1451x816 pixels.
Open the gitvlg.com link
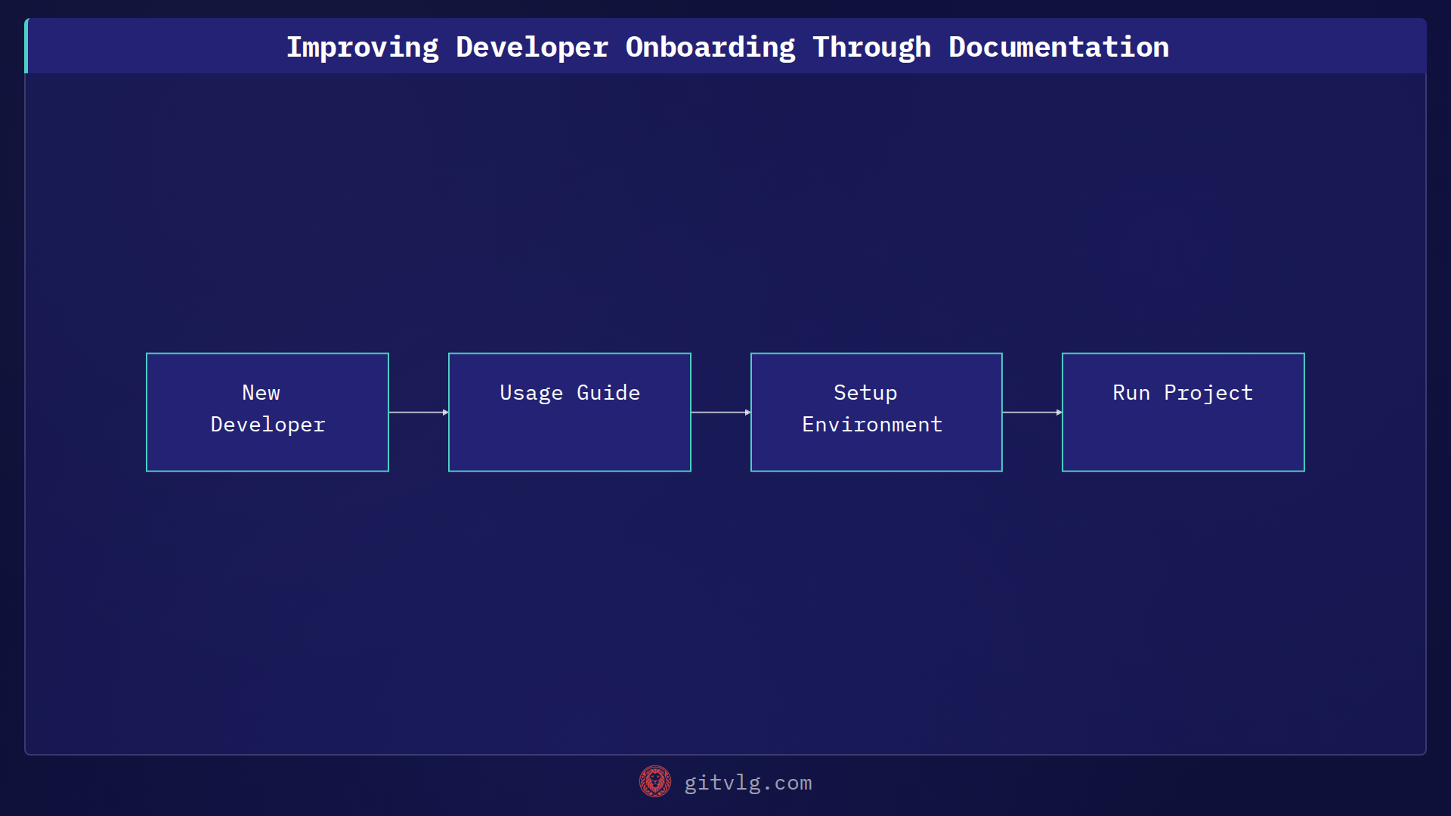point(747,783)
